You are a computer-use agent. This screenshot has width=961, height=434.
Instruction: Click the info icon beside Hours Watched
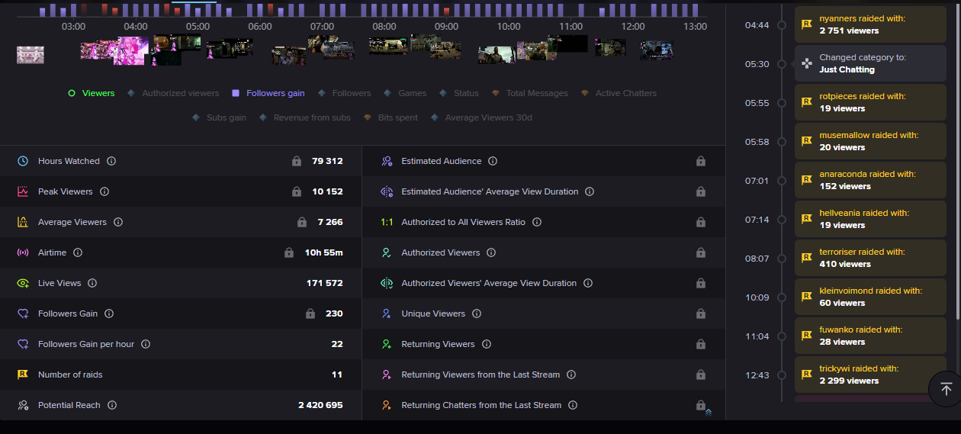click(111, 161)
